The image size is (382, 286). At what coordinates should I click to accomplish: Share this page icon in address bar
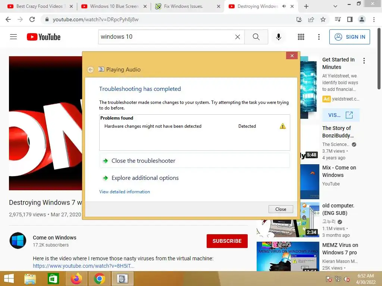click(x=311, y=19)
